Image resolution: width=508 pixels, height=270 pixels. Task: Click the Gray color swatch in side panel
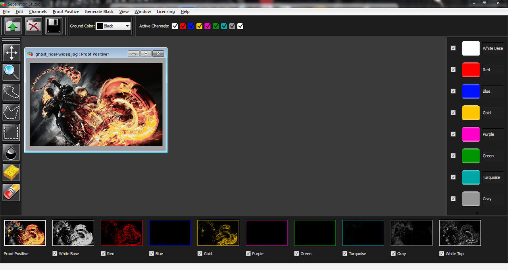(471, 199)
